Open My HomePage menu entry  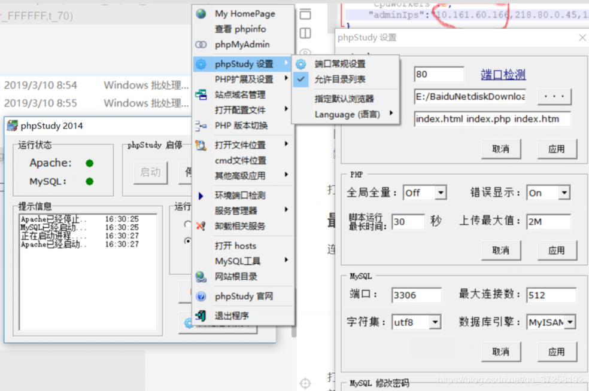tap(244, 14)
